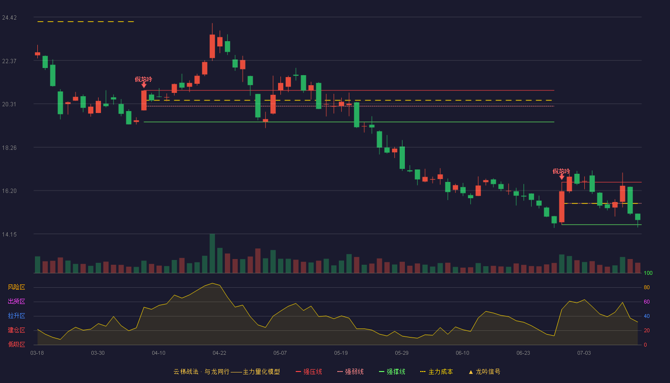Click the 16.20 price axis label
Viewport: 670px width, 383px height.
pyautogui.click(x=9, y=191)
